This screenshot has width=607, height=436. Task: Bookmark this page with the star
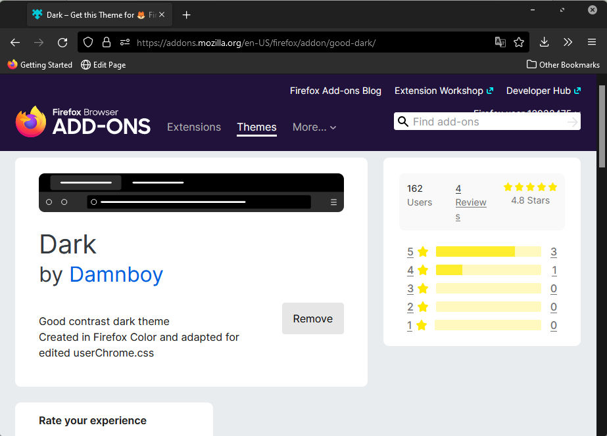point(519,42)
